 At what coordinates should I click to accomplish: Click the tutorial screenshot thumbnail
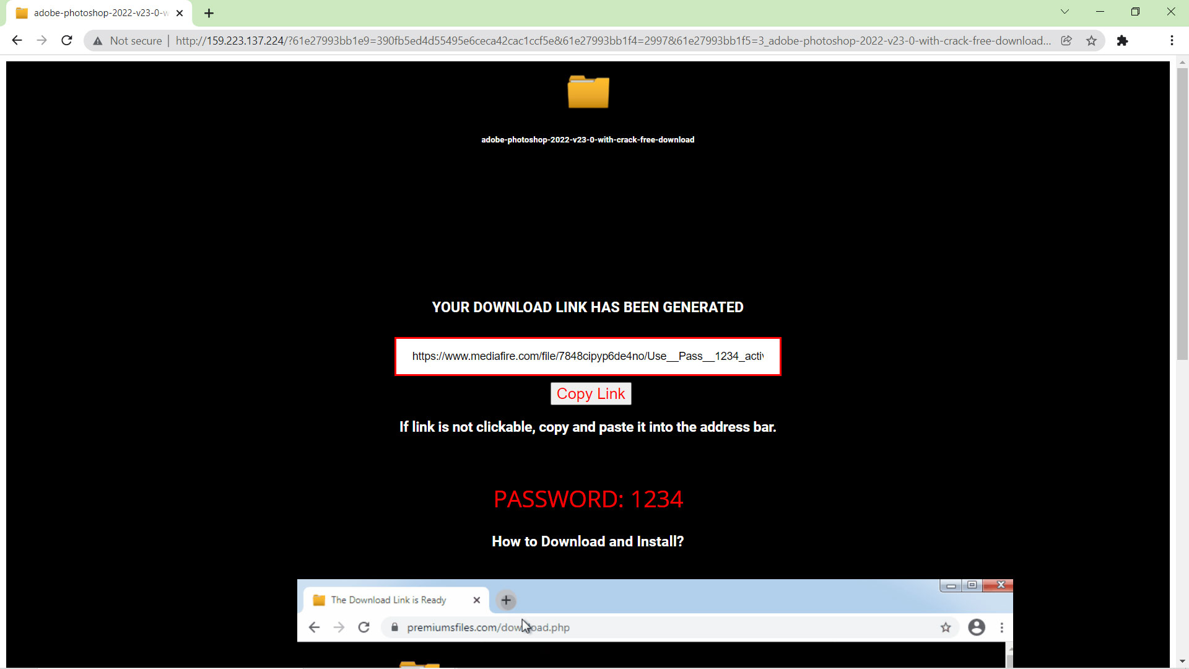coord(655,623)
